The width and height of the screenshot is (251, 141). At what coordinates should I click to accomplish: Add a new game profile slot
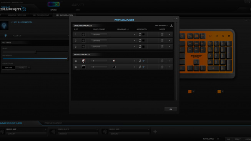tap(155, 132)
